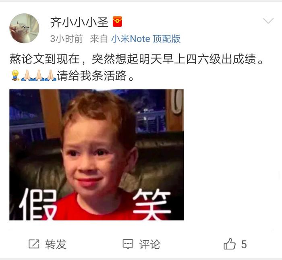Viewport: 282px width, 260px height.
Task: Tap the post text about 四六级出成绩
Action: pyautogui.click(x=136, y=59)
